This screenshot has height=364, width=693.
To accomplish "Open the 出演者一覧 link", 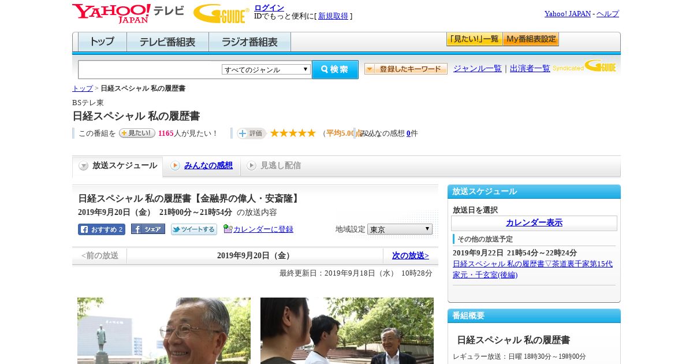I will (530, 69).
